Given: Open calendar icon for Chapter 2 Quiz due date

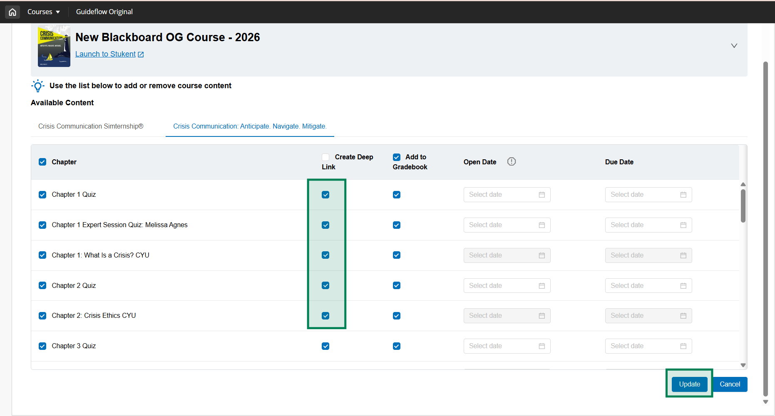Looking at the screenshot, I should 683,286.
